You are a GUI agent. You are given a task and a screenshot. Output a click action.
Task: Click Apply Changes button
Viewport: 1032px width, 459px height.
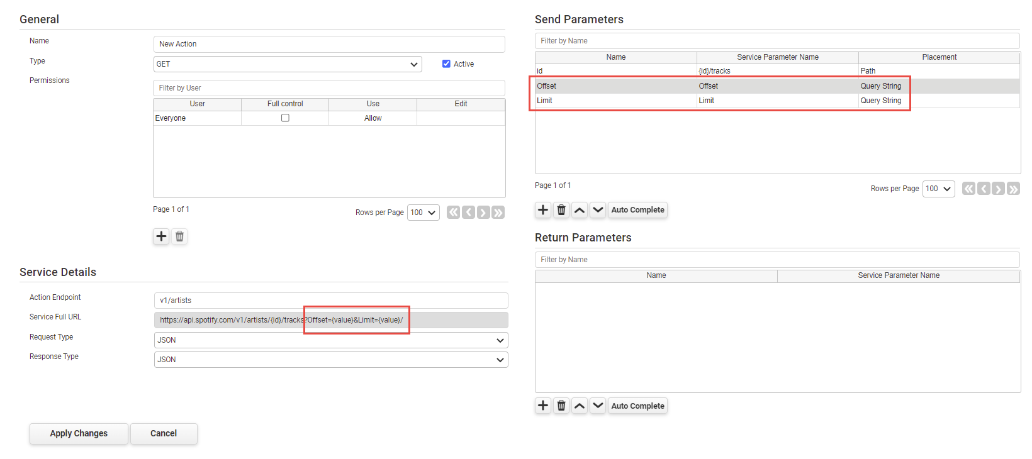[x=79, y=434]
